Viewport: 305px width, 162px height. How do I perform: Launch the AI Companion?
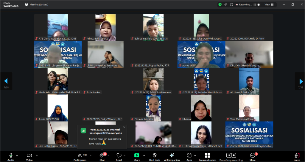coord(172,157)
